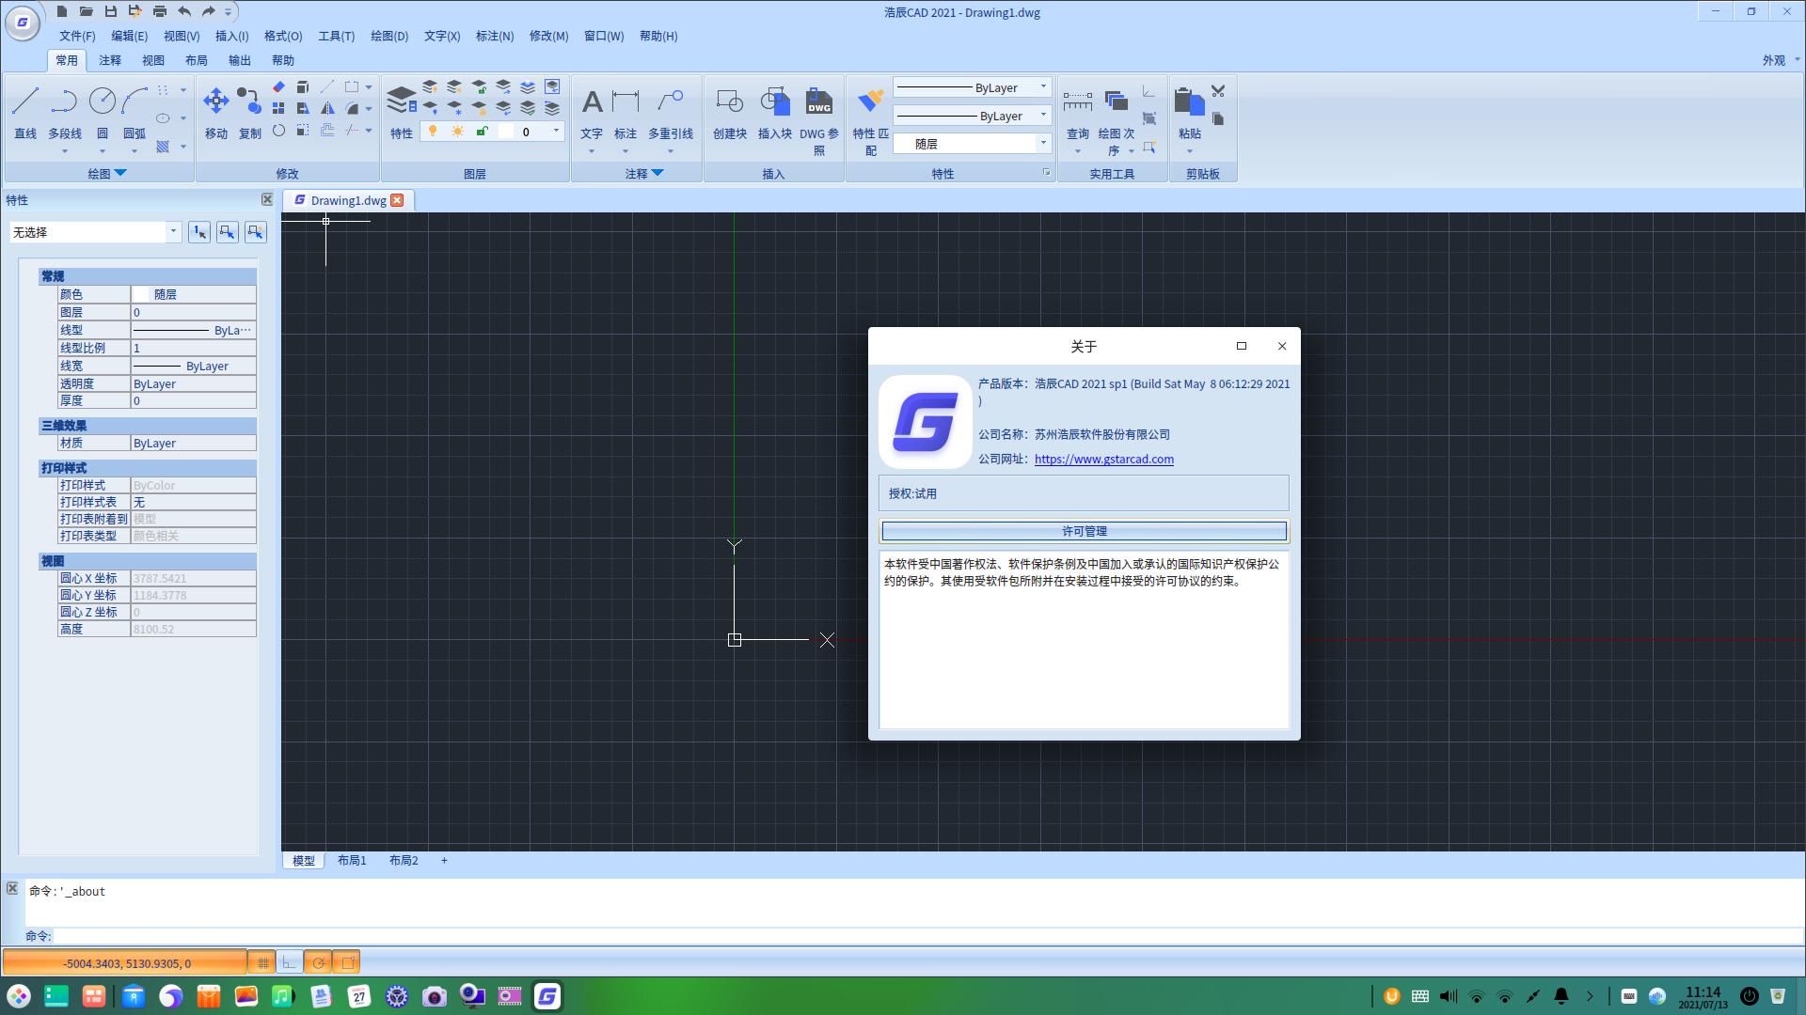Close the 特性 properties panel
This screenshot has height=1015, width=1806.
(x=267, y=199)
